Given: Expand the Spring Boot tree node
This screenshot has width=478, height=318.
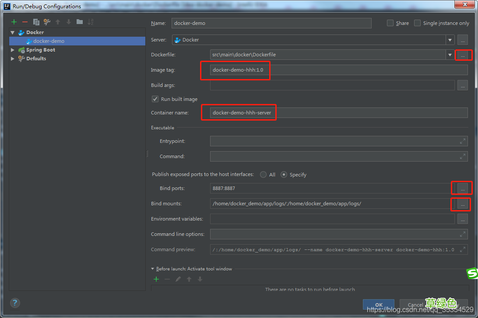Looking at the screenshot, I should tap(13, 50).
